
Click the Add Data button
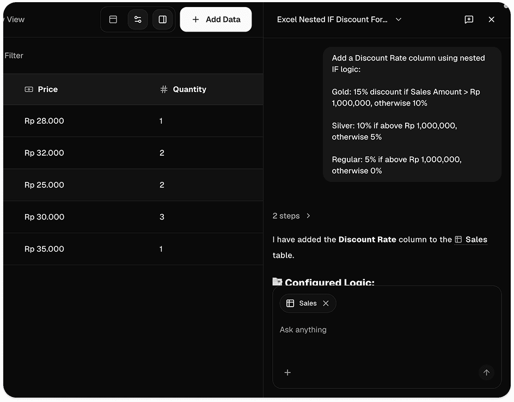pos(216,20)
